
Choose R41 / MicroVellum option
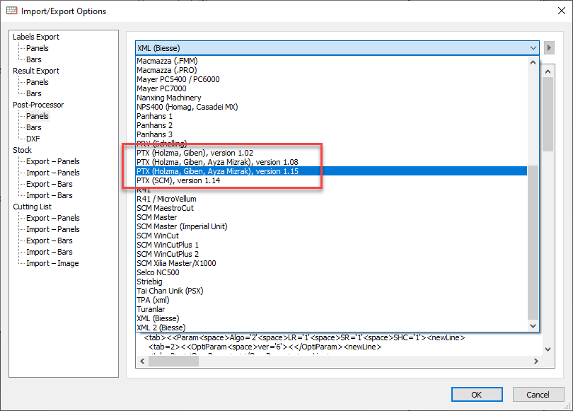pyautogui.click(x=332, y=199)
